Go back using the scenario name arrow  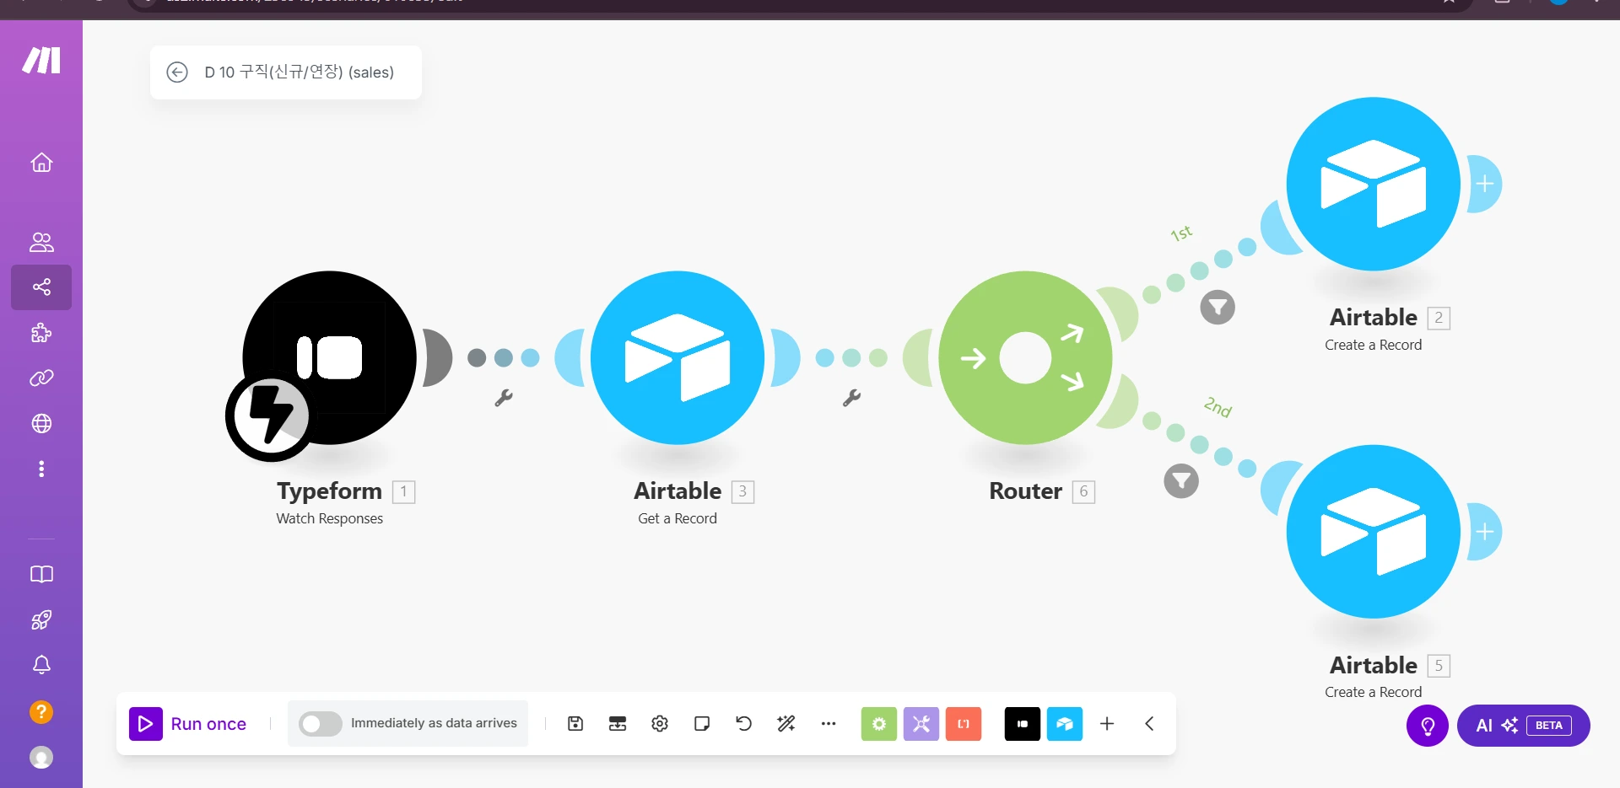coord(177,72)
